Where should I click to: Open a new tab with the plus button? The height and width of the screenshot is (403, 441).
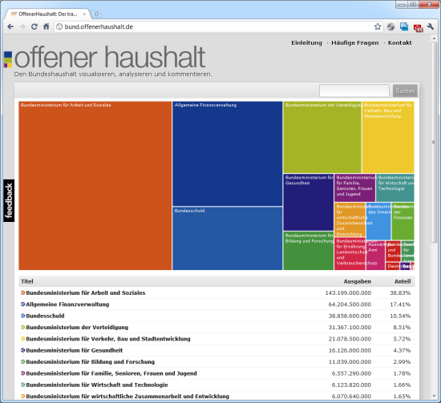(96, 14)
